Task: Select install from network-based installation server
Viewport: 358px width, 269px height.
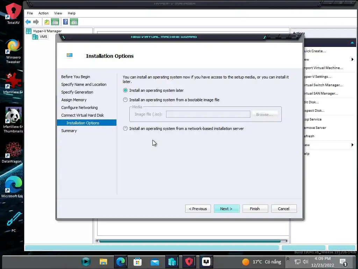Action: [x=183, y=129]
